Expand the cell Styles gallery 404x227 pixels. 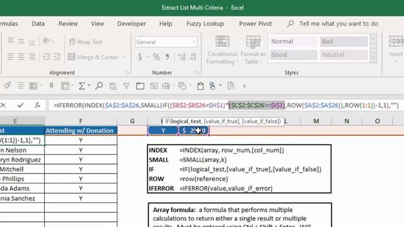point(373,59)
